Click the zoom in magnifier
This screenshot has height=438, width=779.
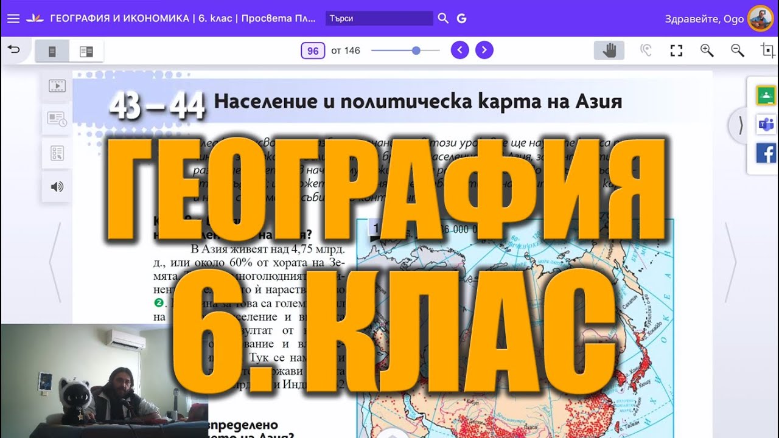tap(707, 50)
